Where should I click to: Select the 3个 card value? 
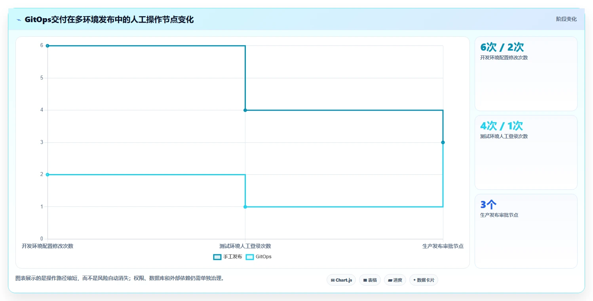pyautogui.click(x=488, y=204)
